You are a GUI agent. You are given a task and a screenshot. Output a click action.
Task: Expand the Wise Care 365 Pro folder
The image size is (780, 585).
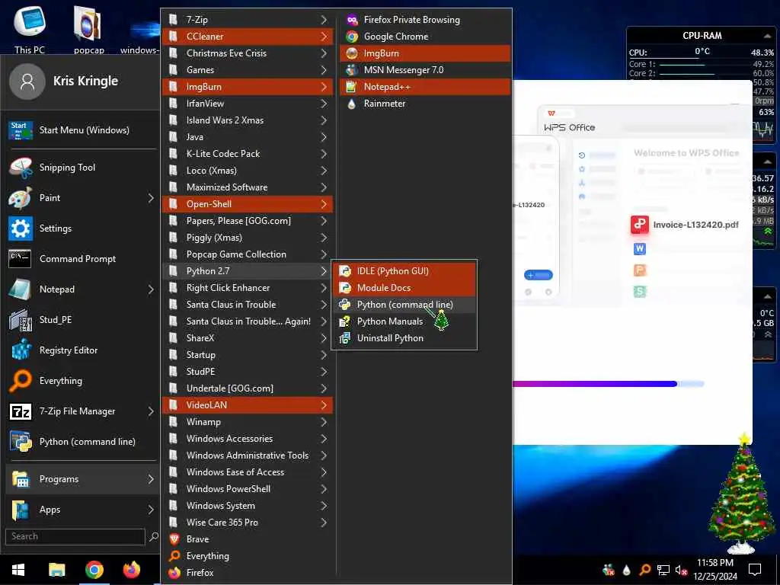tap(248, 523)
